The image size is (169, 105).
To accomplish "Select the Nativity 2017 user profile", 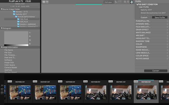I will (146, 10).
